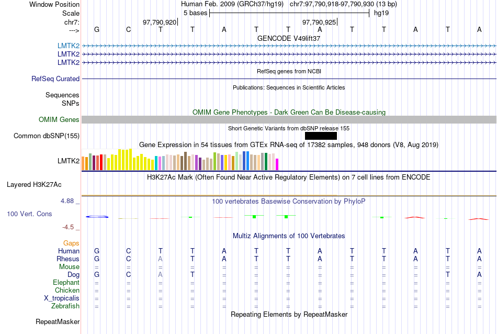
Task: Click the blue bars in GTEx expression chart
Action: (x=246, y=161)
